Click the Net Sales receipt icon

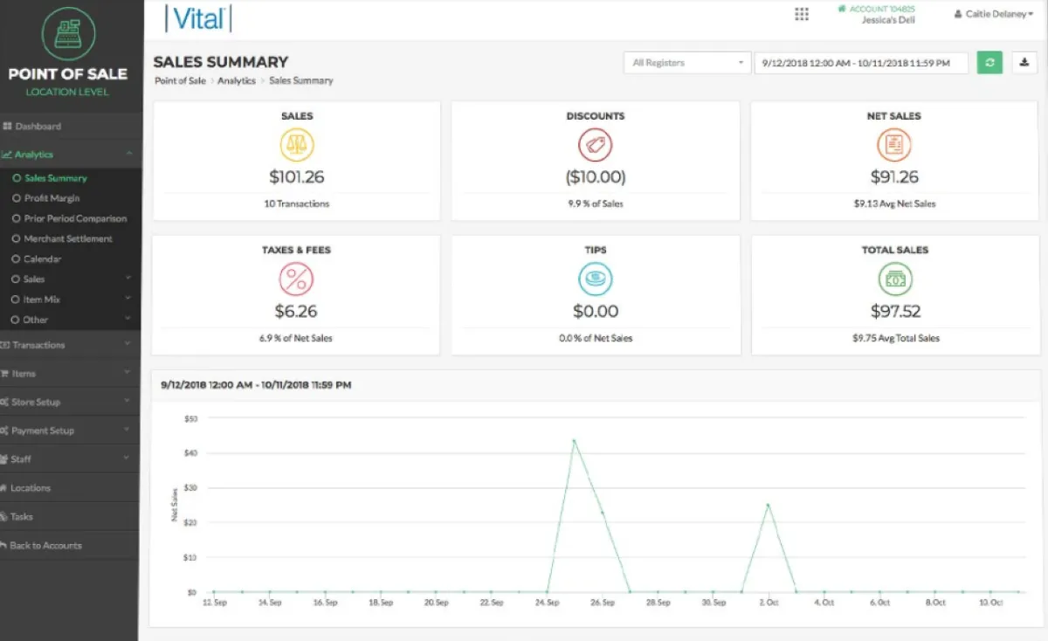click(894, 145)
